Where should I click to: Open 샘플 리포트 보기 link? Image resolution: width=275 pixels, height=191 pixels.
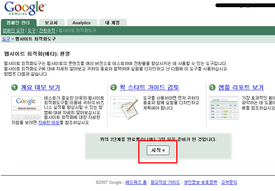point(241,87)
